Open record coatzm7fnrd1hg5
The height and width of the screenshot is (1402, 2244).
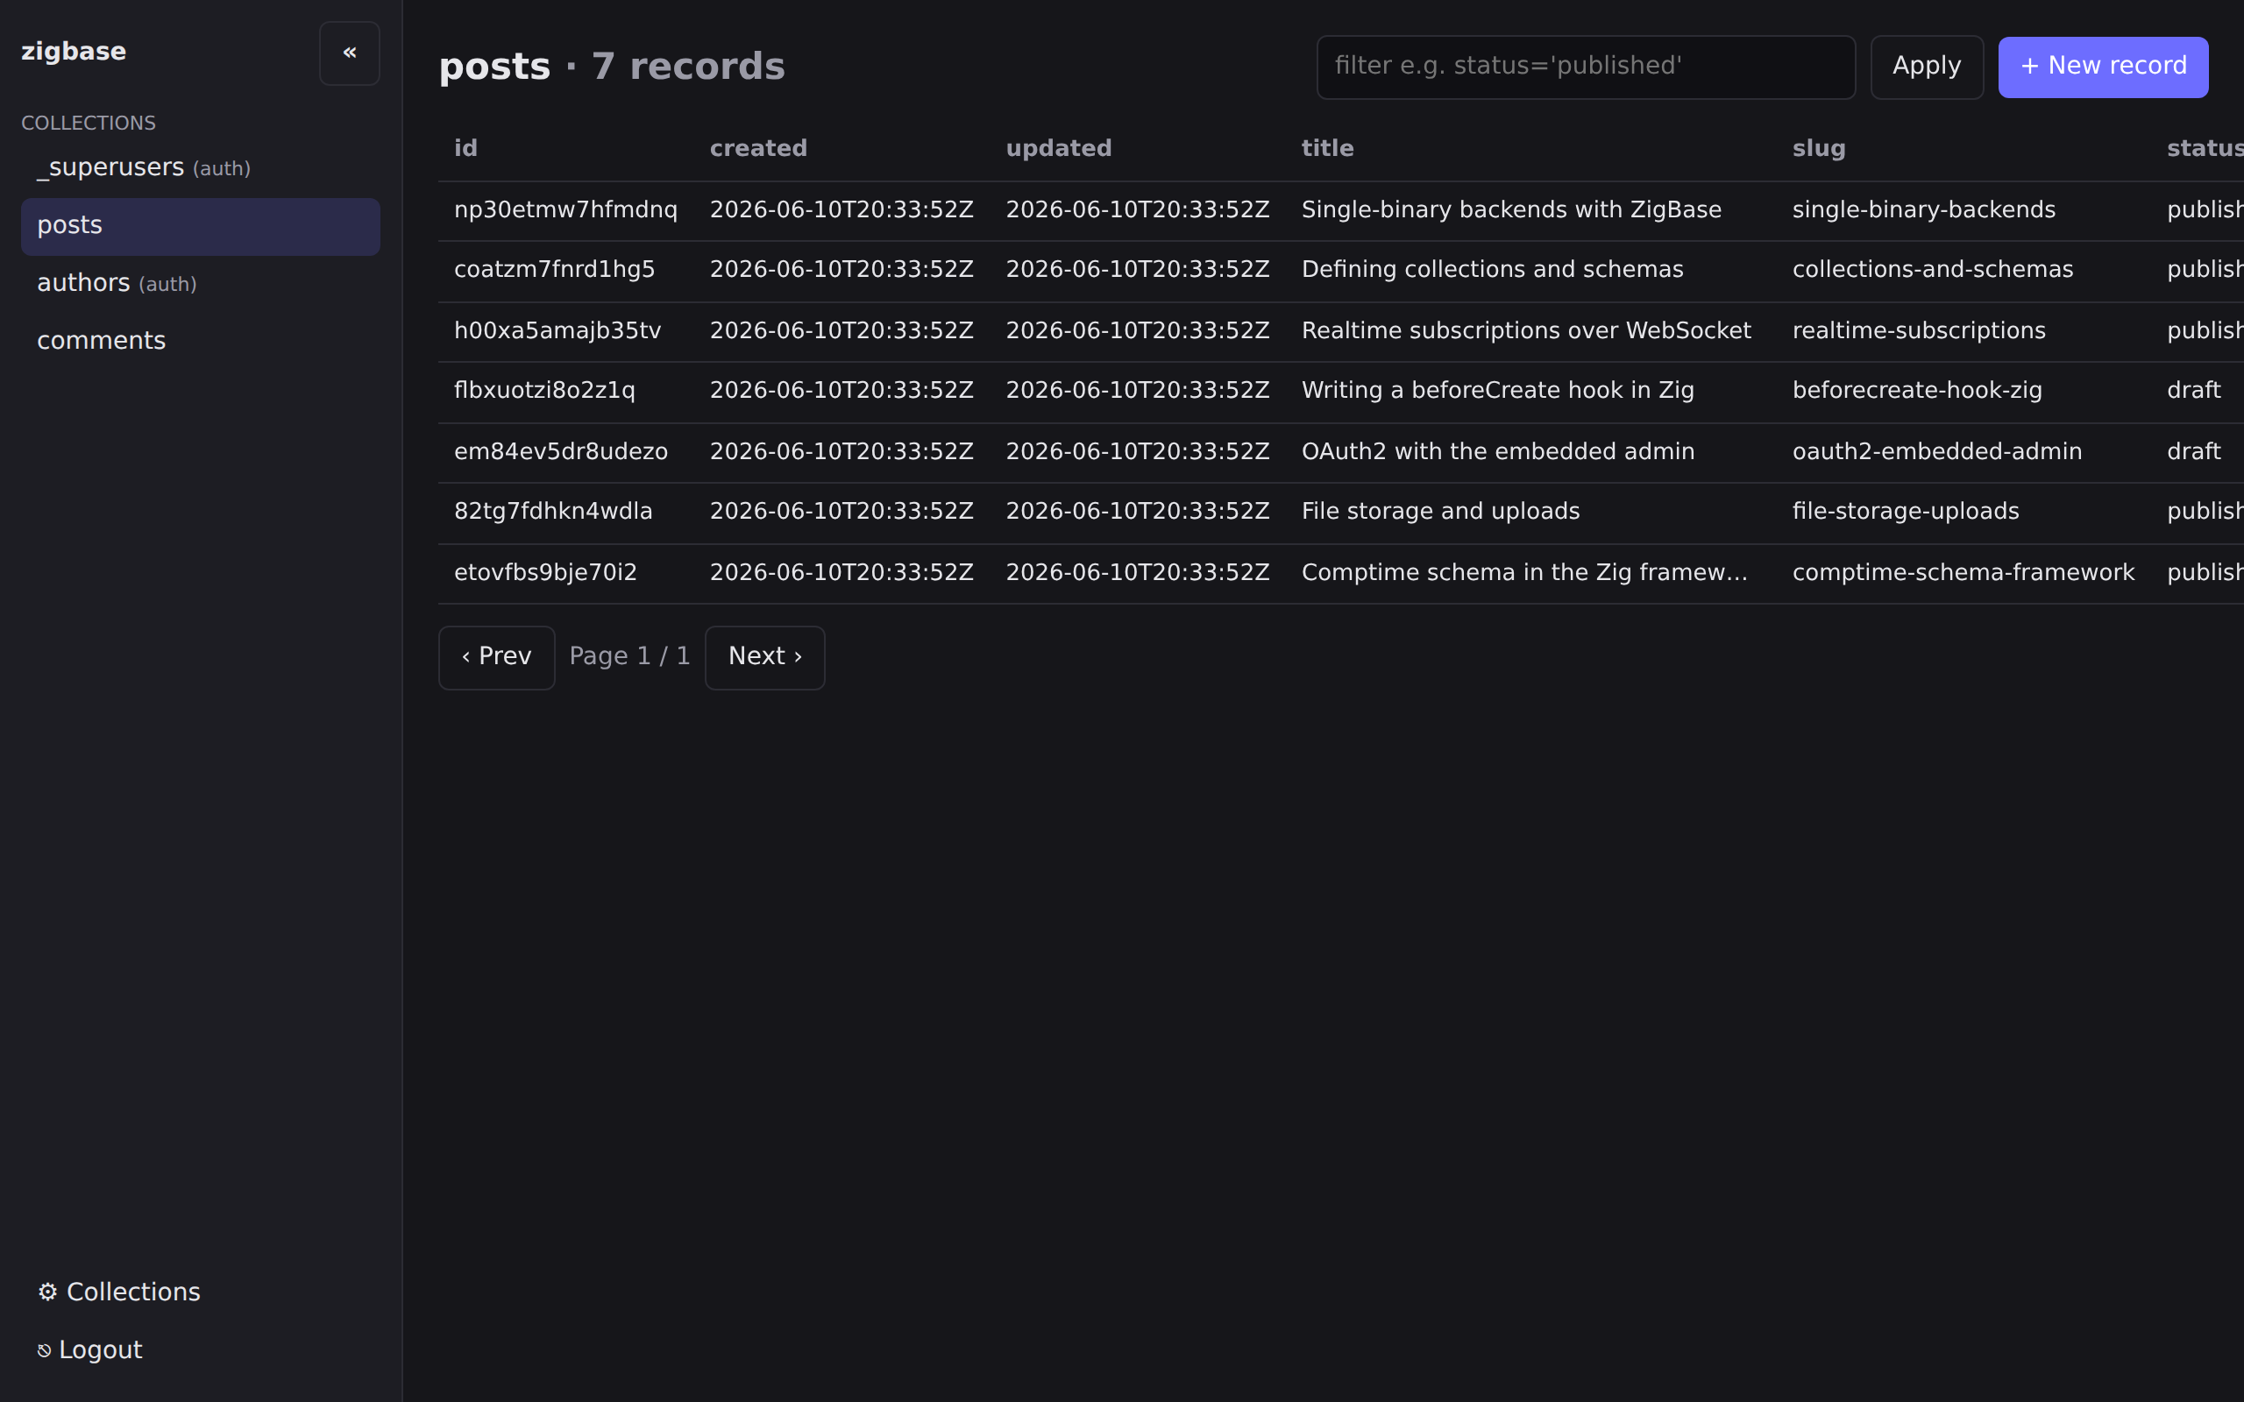555,270
